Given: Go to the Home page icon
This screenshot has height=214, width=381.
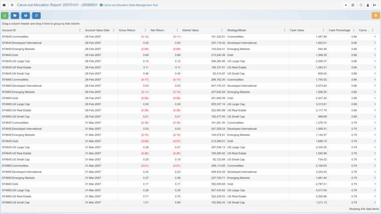Looking at the screenshot, I should click(x=4, y=5).
